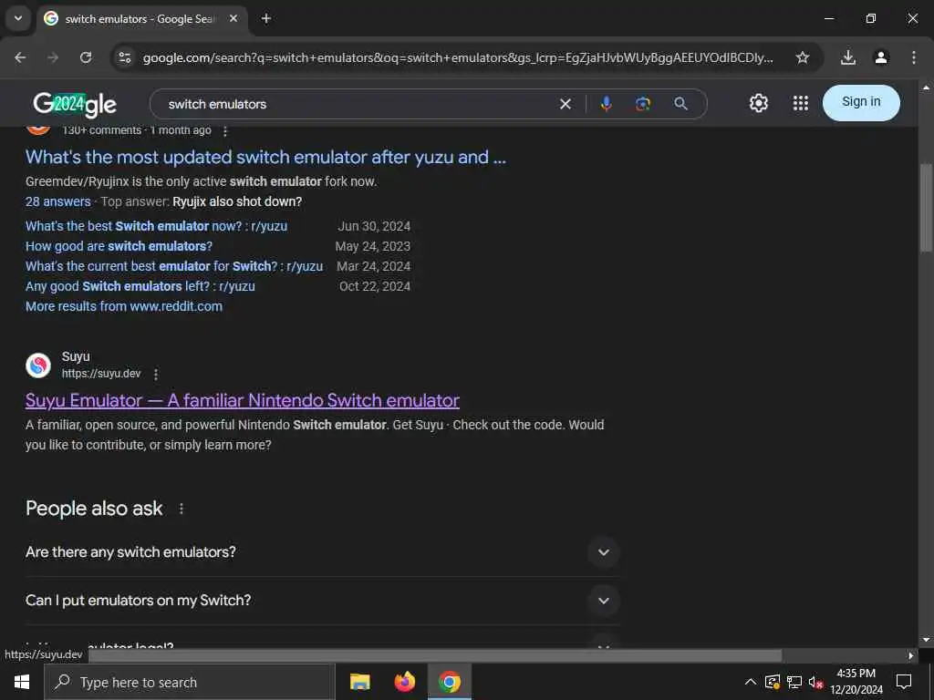
Task: Click the scroll right arrow
Action: 911,655
